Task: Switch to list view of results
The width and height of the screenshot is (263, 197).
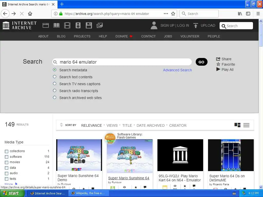Action: (x=246, y=125)
